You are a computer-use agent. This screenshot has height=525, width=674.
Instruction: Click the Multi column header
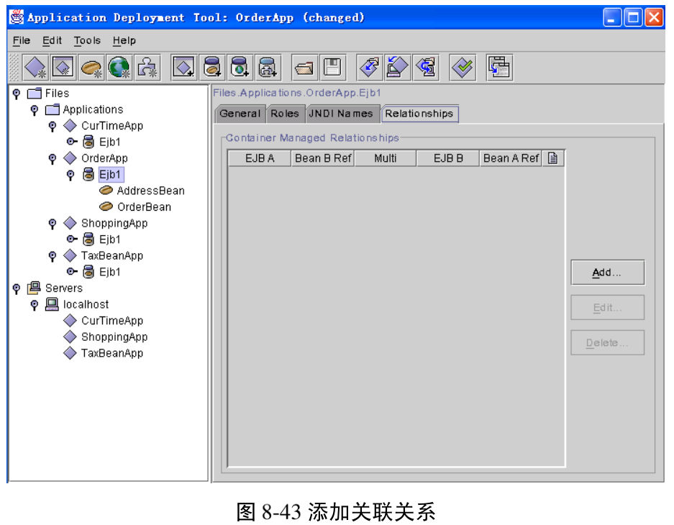pyautogui.click(x=386, y=158)
